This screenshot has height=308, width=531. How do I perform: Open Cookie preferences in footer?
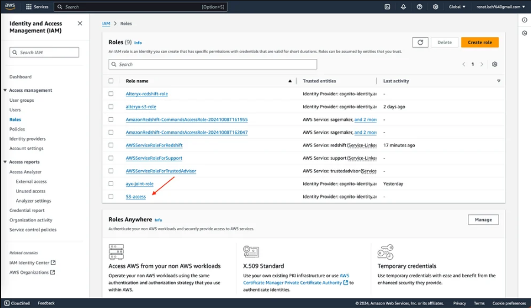pos(509,303)
